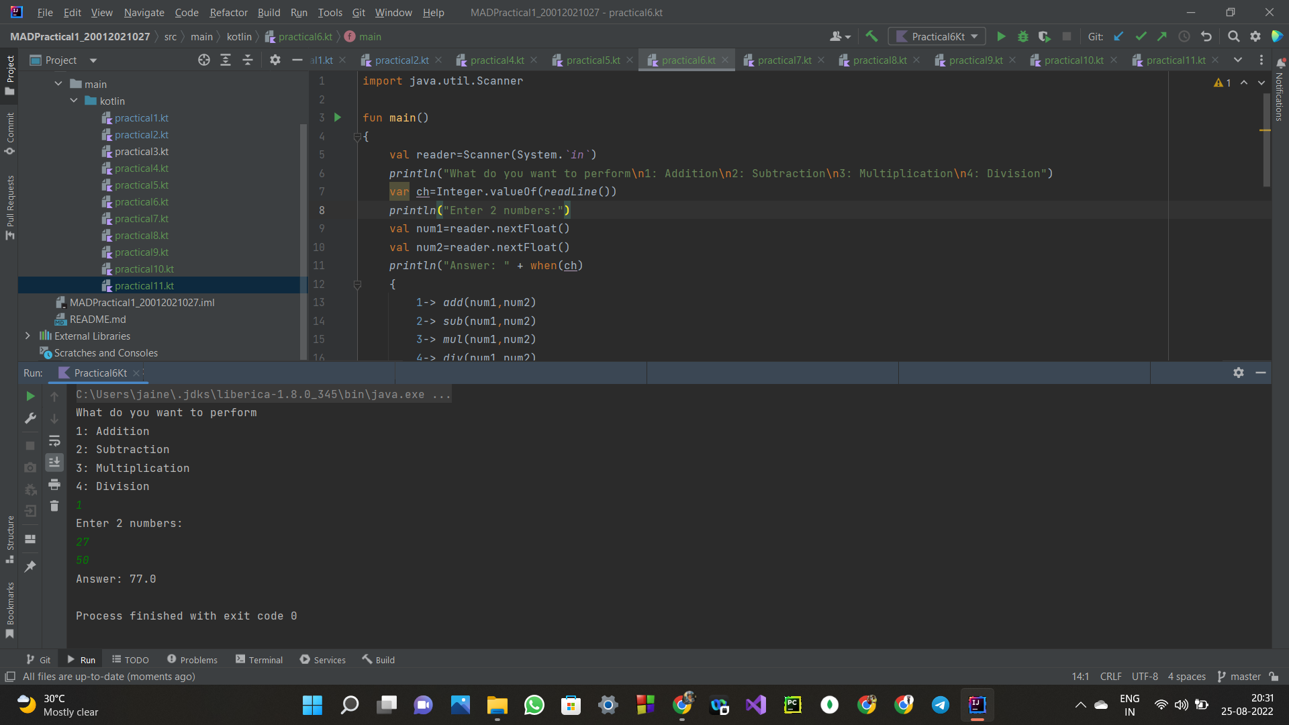Open practical3.kt in project tree
1289x725 pixels.
click(142, 151)
